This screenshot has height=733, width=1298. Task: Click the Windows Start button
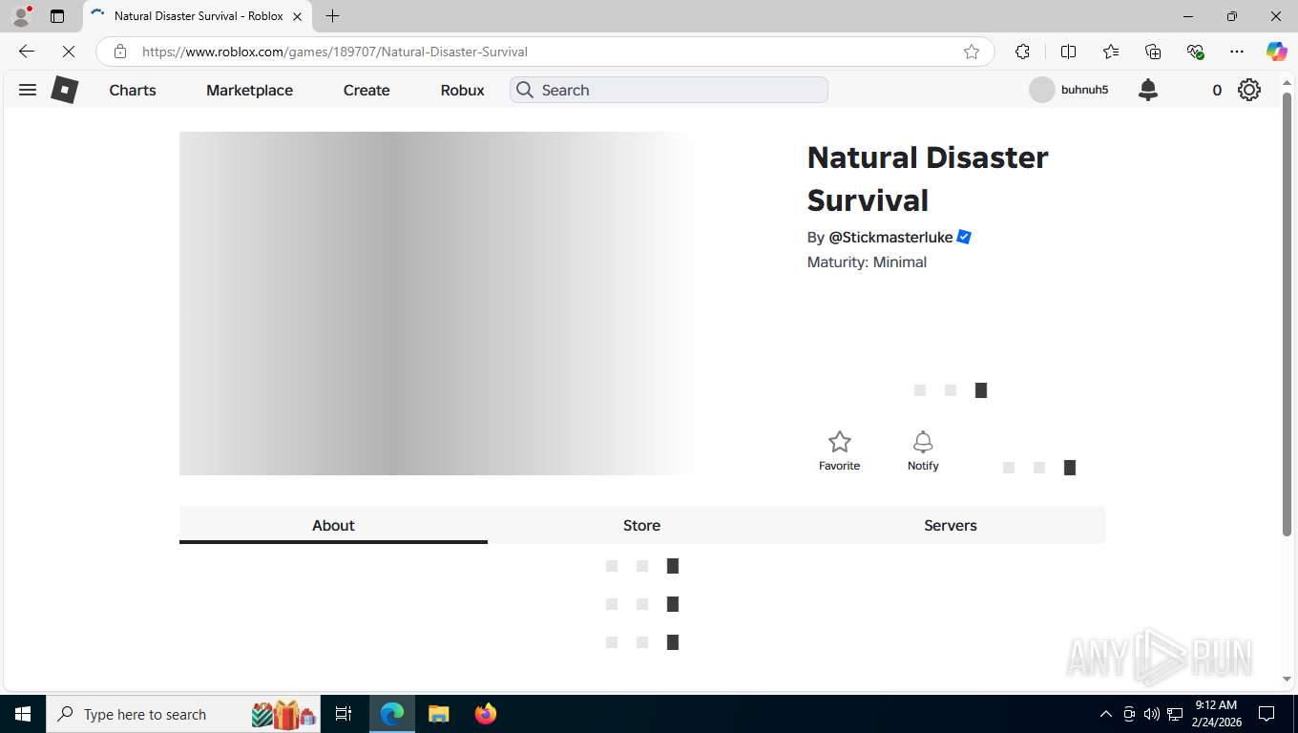point(22,714)
